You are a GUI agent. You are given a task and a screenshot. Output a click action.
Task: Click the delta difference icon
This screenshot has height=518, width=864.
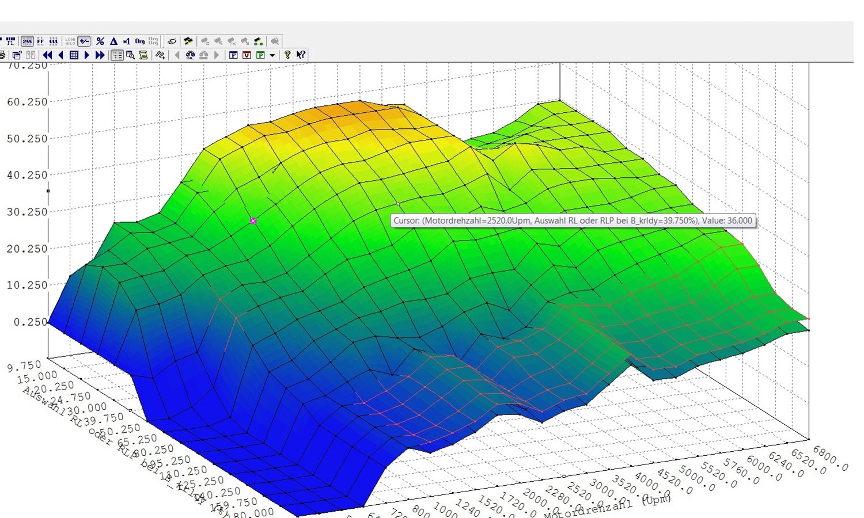[x=113, y=41]
